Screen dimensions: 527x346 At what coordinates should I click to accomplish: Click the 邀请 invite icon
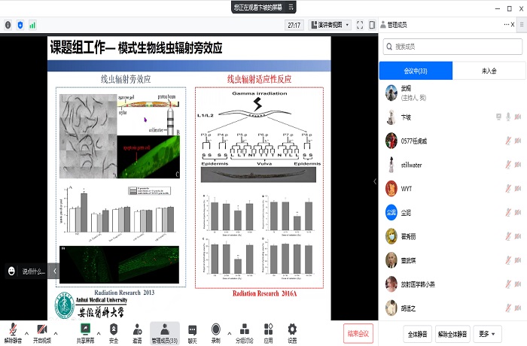coord(138,329)
